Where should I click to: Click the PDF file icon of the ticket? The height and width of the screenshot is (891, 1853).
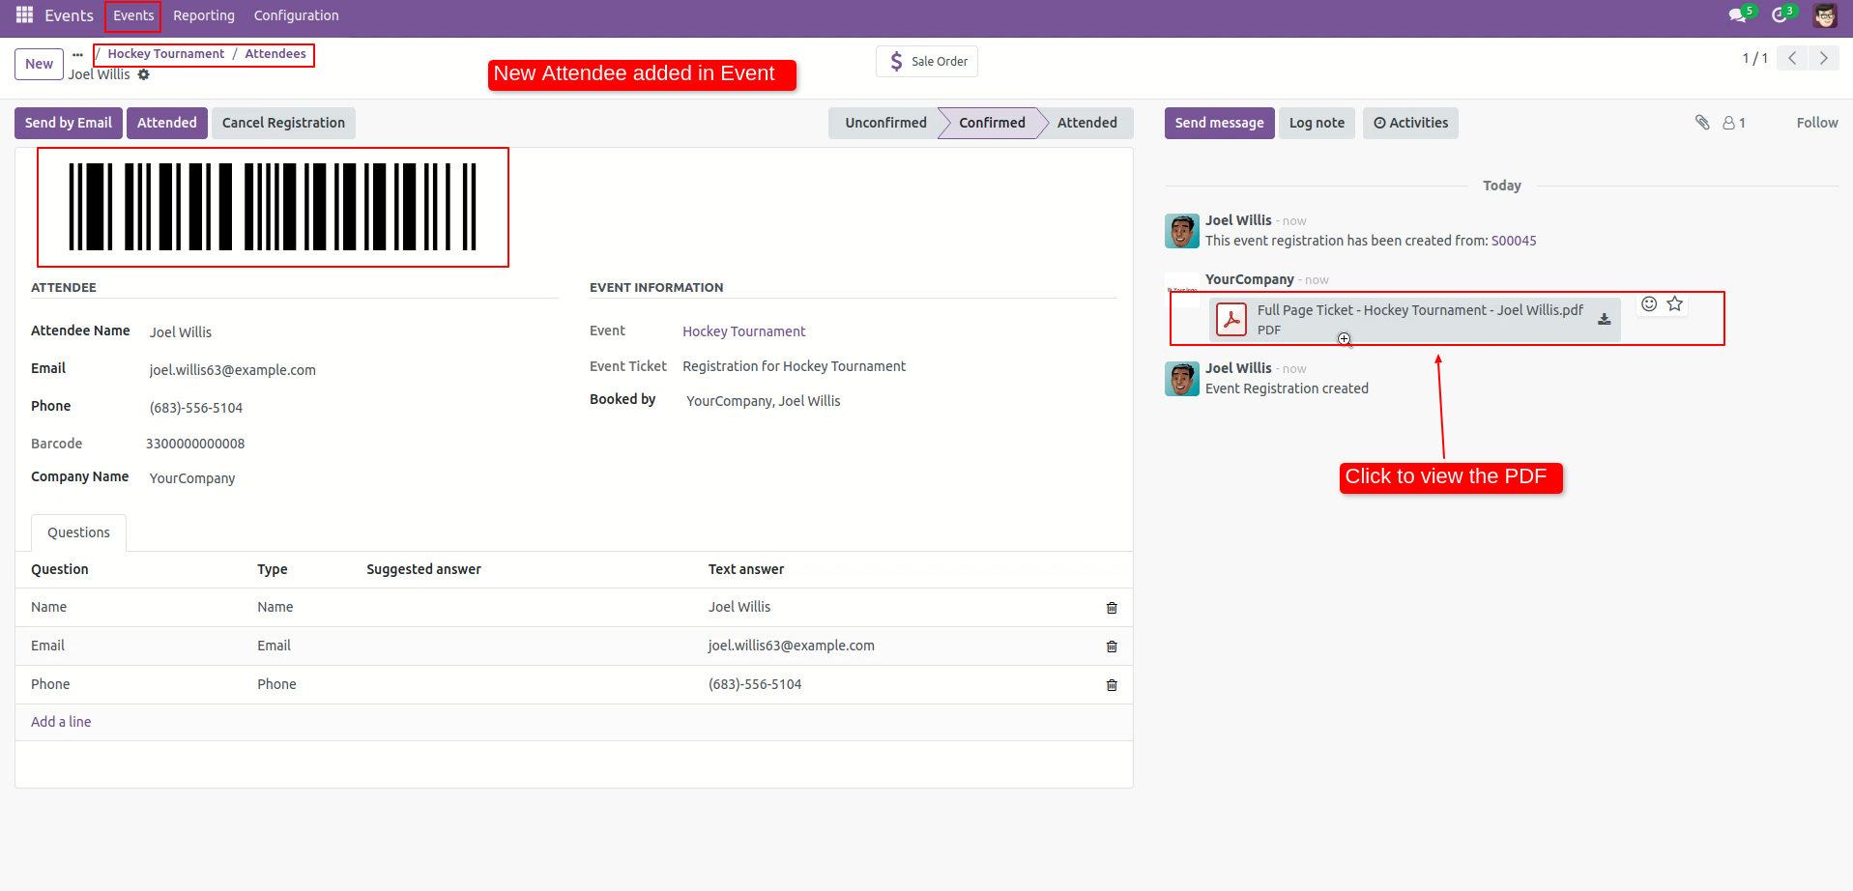click(x=1231, y=319)
